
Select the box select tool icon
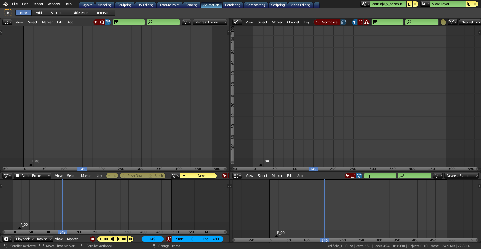(x=8, y=13)
